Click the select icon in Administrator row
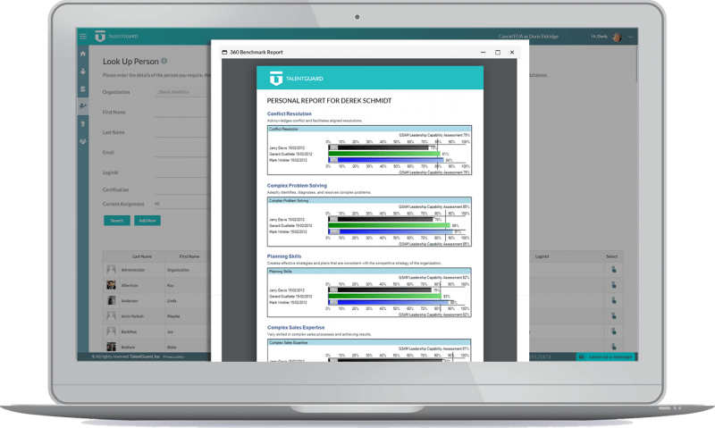 tap(613, 269)
